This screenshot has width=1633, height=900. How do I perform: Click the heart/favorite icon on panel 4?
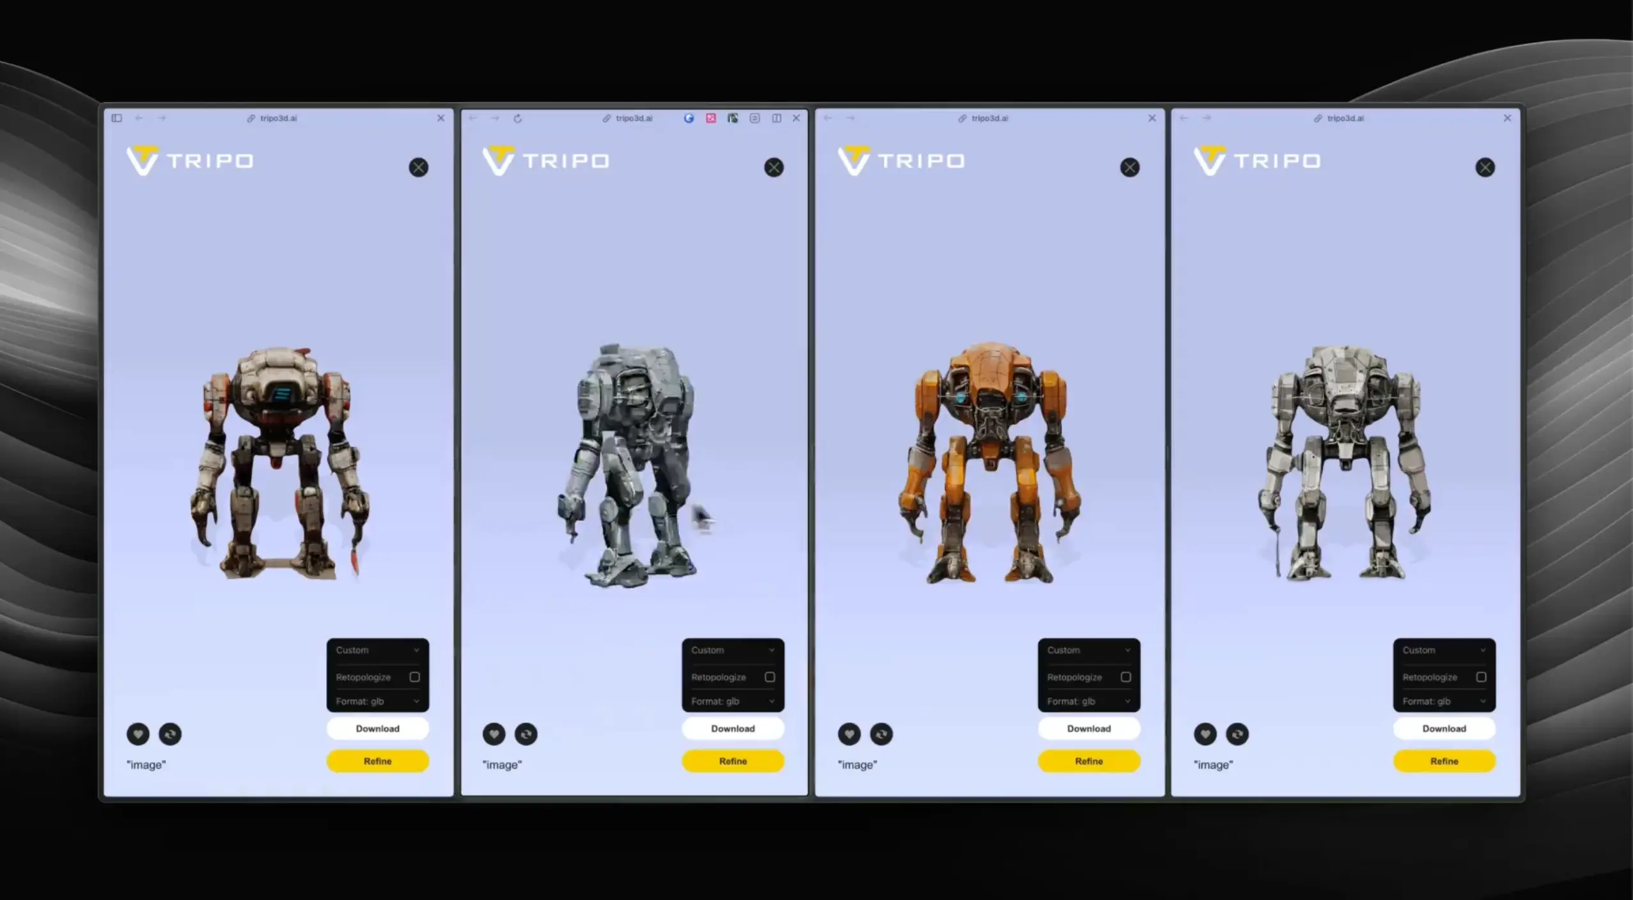point(1205,733)
